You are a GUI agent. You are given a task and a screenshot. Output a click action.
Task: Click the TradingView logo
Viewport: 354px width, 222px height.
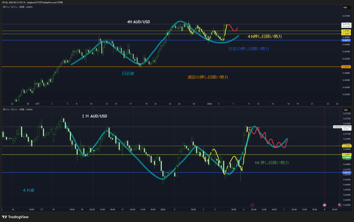coord(16,217)
